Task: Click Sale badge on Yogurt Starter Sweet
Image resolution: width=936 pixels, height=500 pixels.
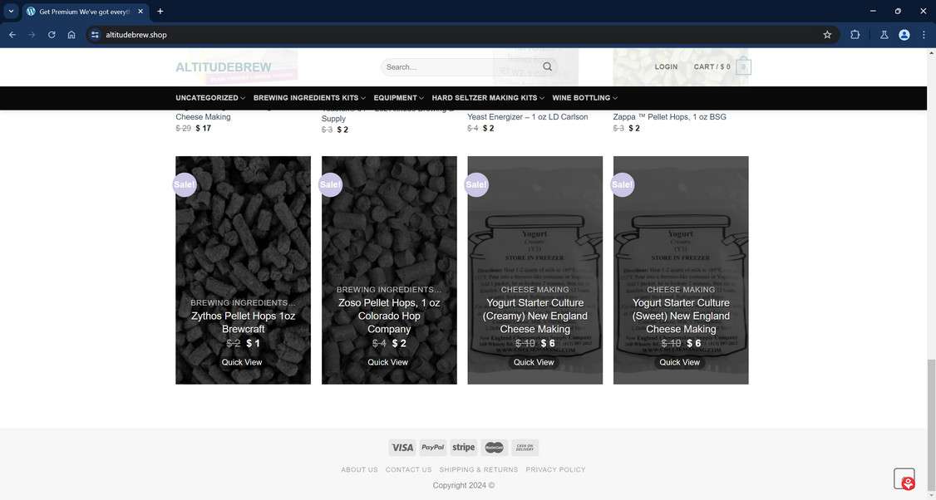Action: point(622,184)
